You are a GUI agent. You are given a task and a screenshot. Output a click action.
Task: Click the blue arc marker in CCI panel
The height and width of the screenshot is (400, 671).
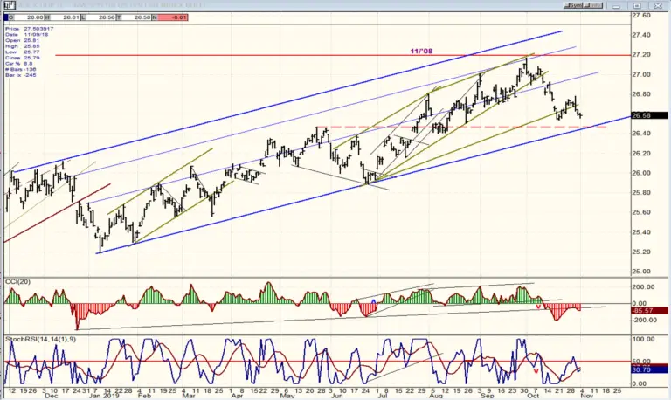point(373,301)
